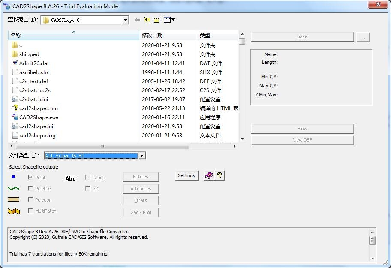Click the file list horizontal scrollbar thumb

click(x=102, y=146)
